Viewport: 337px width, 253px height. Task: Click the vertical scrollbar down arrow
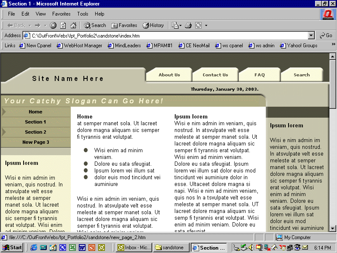coord(332,229)
